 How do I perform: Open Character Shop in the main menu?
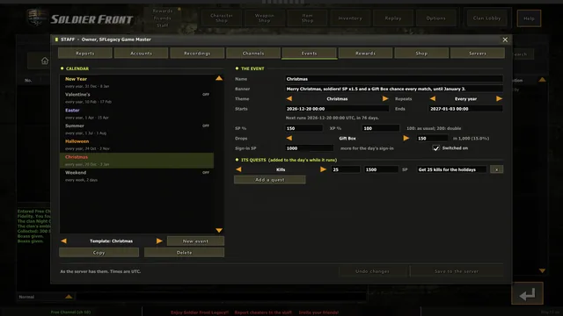tap(222, 18)
